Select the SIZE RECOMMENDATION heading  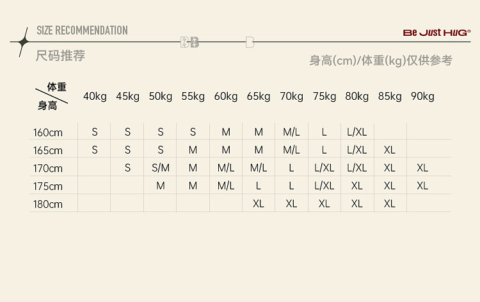(x=82, y=30)
